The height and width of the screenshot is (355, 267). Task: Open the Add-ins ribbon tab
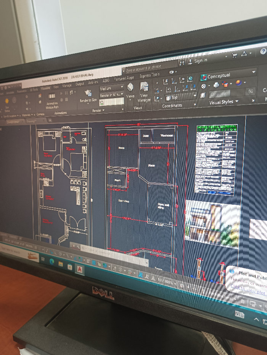[x=93, y=83]
